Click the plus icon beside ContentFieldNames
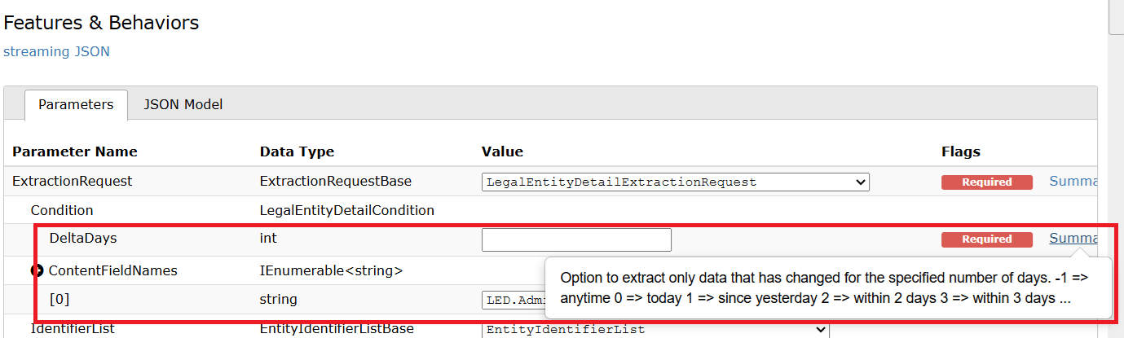The height and width of the screenshot is (338, 1124). point(37,271)
